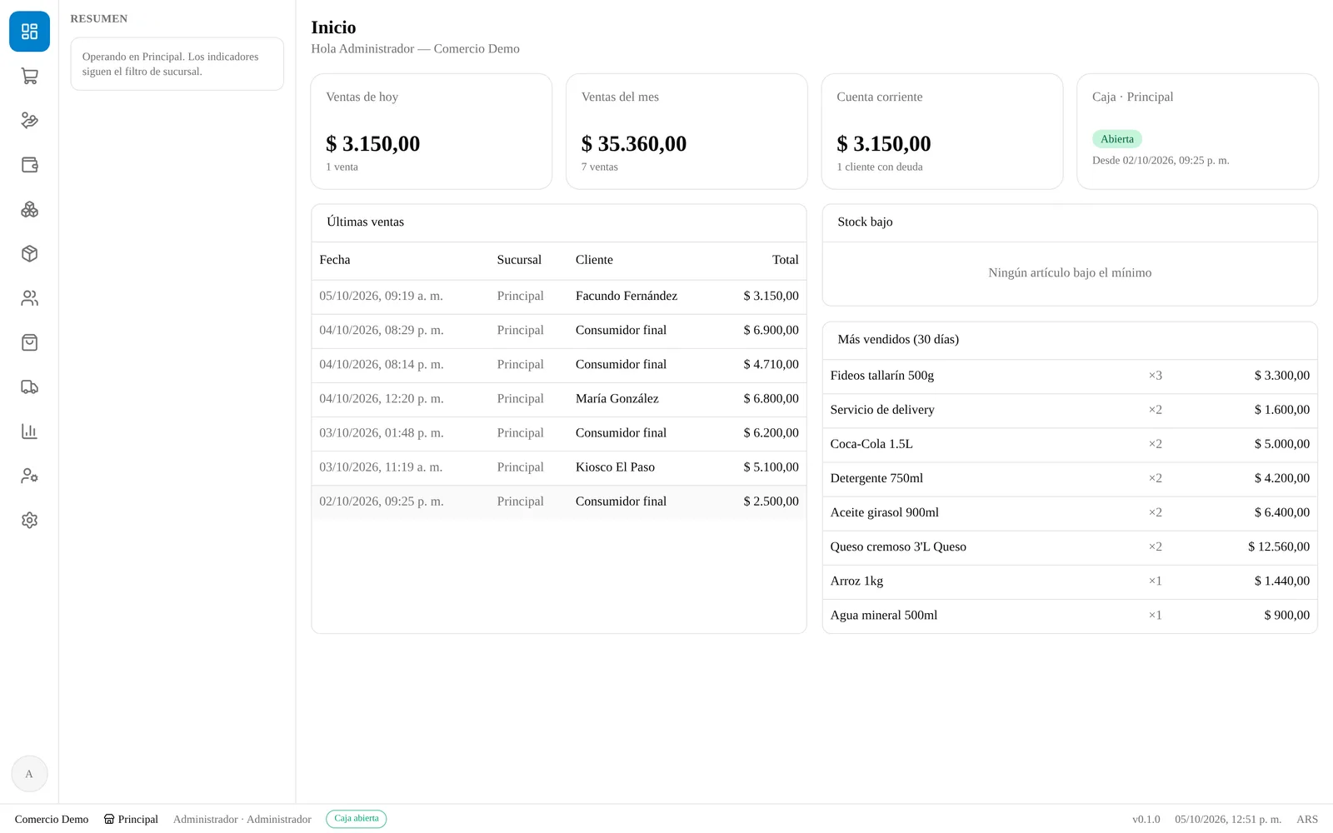Image resolution: width=1333 pixels, height=833 pixels.
Task: Open the dashboard grid icon in sidebar
Action: [29, 32]
